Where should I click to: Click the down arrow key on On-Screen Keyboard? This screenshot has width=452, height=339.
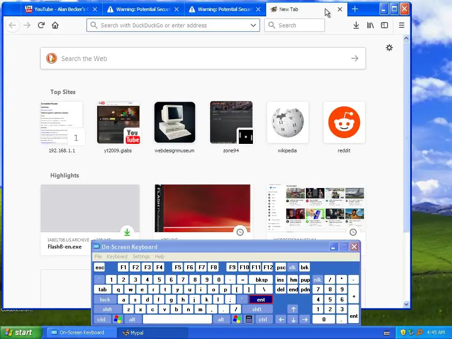click(x=294, y=320)
